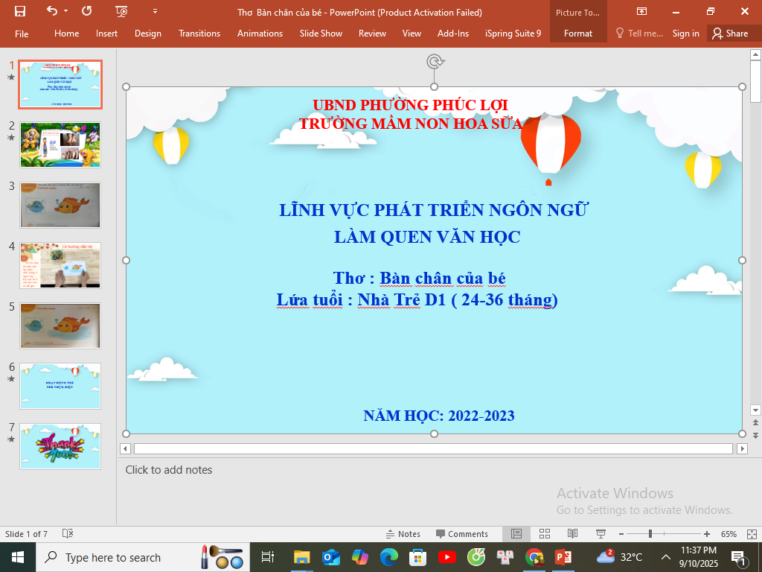Click the zoom slider handle
Viewport: 762px width, 572px height.
[650, 534]
